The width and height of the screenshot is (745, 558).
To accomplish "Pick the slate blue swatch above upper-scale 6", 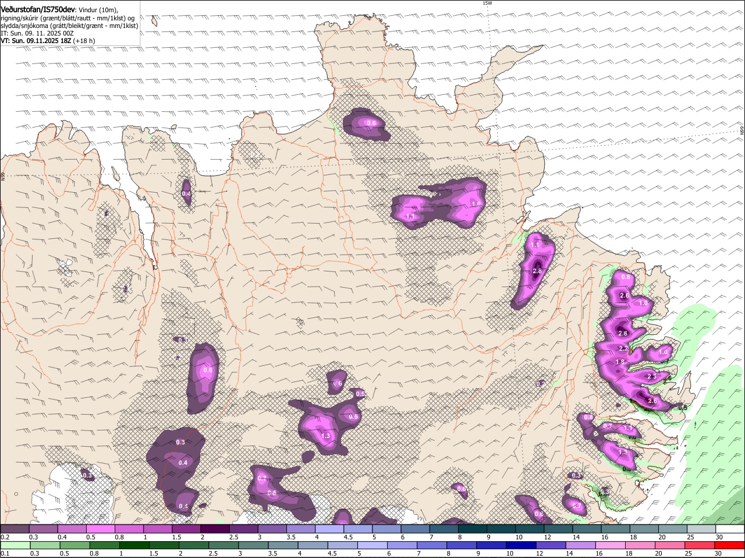I will [415, 529].
